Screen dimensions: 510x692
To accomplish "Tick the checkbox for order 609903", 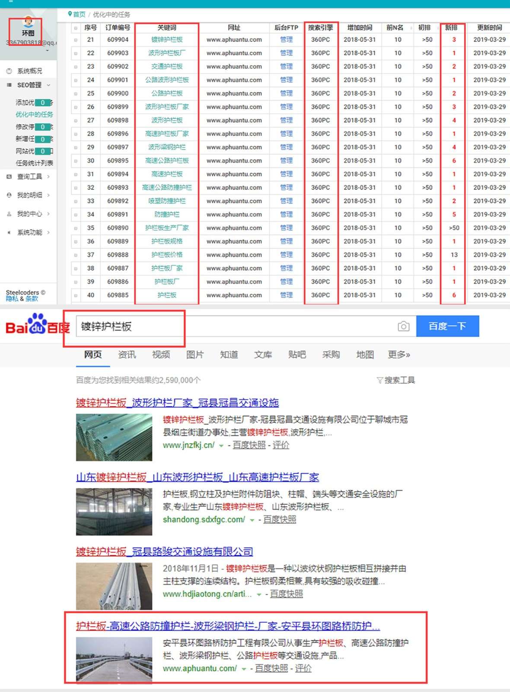I will 76,53.
